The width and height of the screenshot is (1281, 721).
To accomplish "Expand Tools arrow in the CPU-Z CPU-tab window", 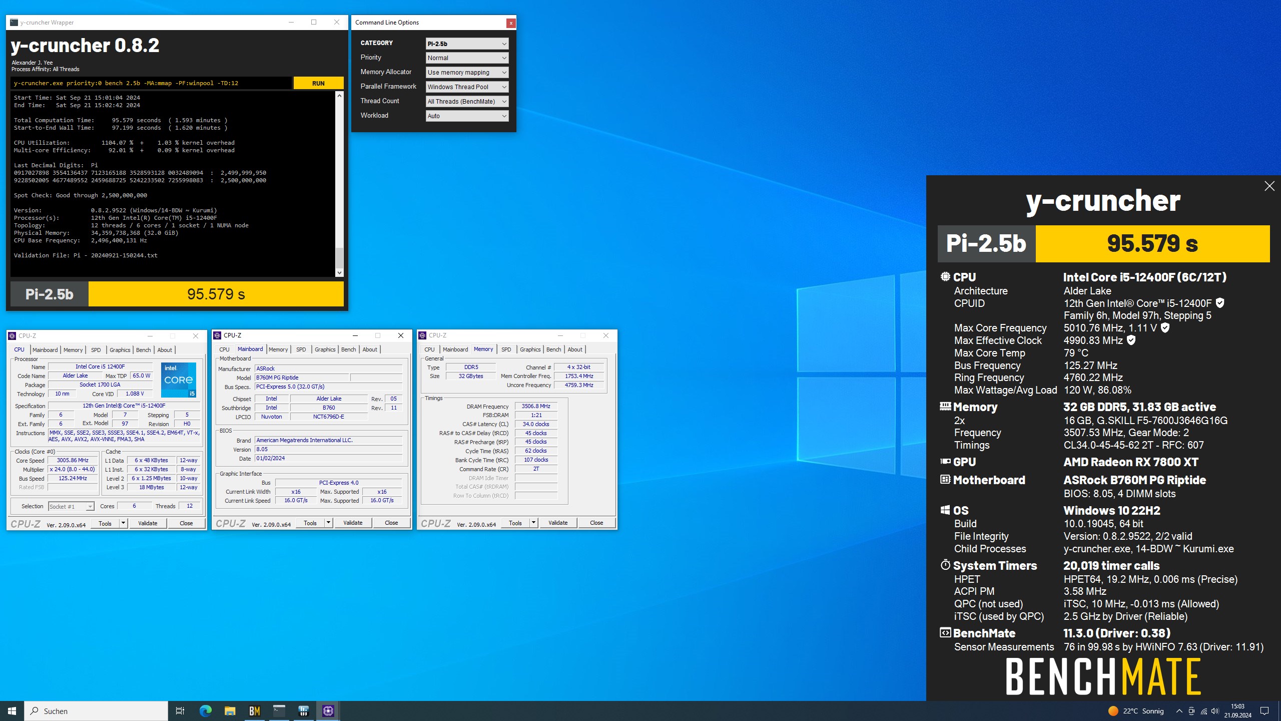I will (123, 523).
